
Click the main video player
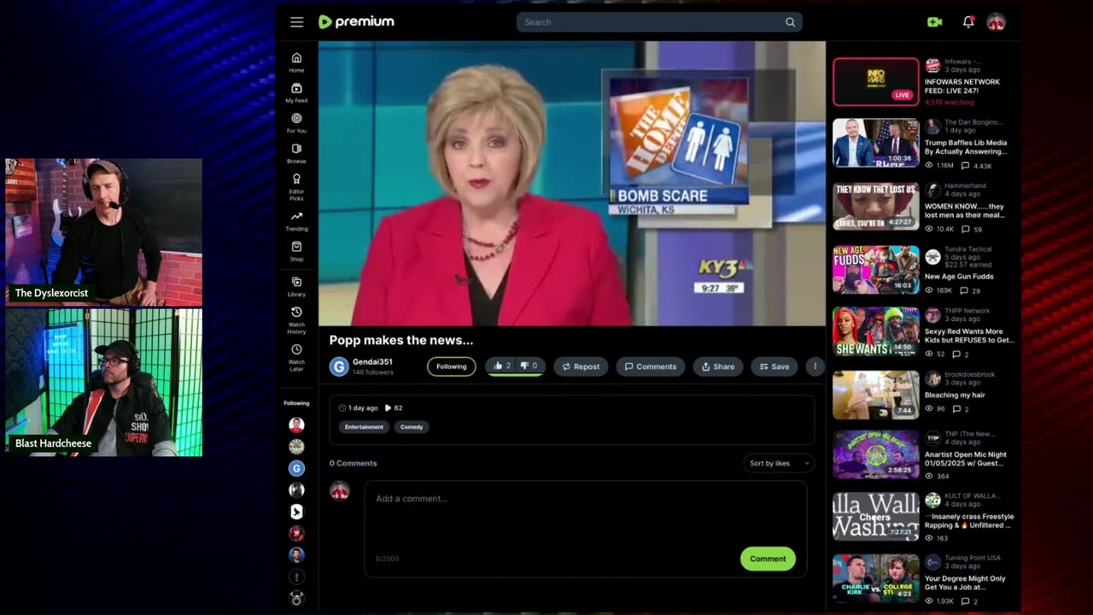[x=572, y=184]
